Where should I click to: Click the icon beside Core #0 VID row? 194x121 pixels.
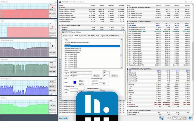click(x=60, y=27)
